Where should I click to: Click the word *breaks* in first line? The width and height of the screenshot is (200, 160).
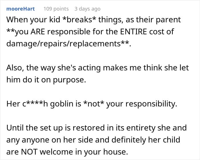[79, 20]
